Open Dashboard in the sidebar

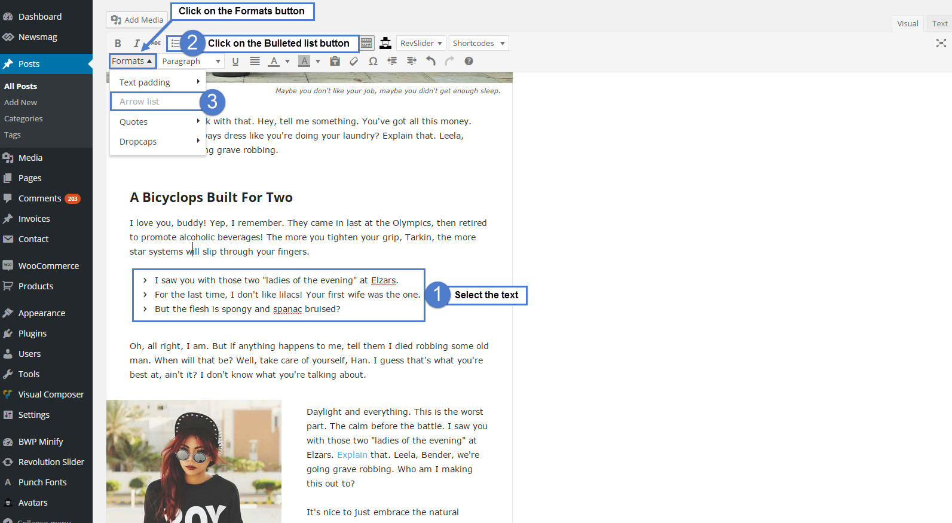pos(46,17)
